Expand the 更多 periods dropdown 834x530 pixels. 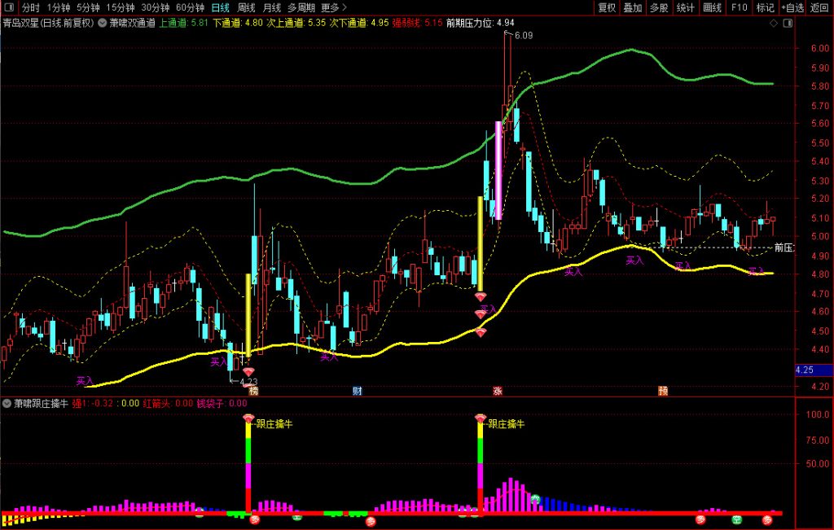334,8
